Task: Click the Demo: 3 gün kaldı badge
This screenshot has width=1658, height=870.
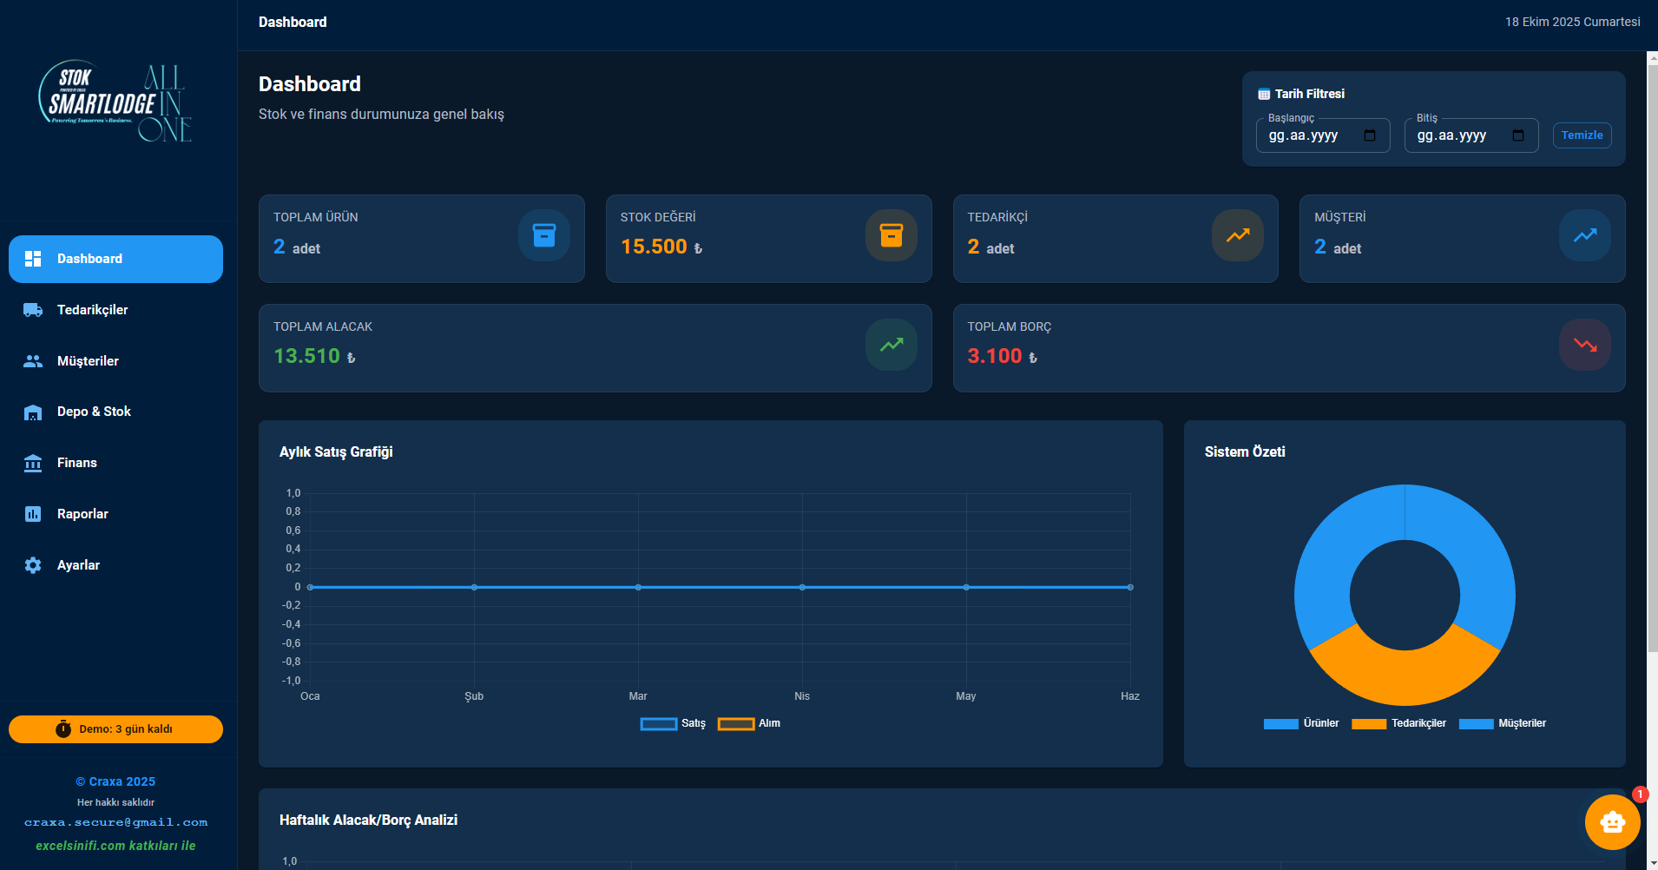Action: click(115, 729)
